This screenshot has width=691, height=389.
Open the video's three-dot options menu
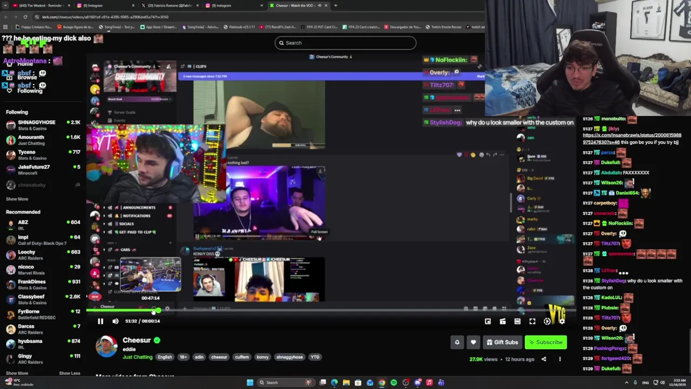point(560,359)
